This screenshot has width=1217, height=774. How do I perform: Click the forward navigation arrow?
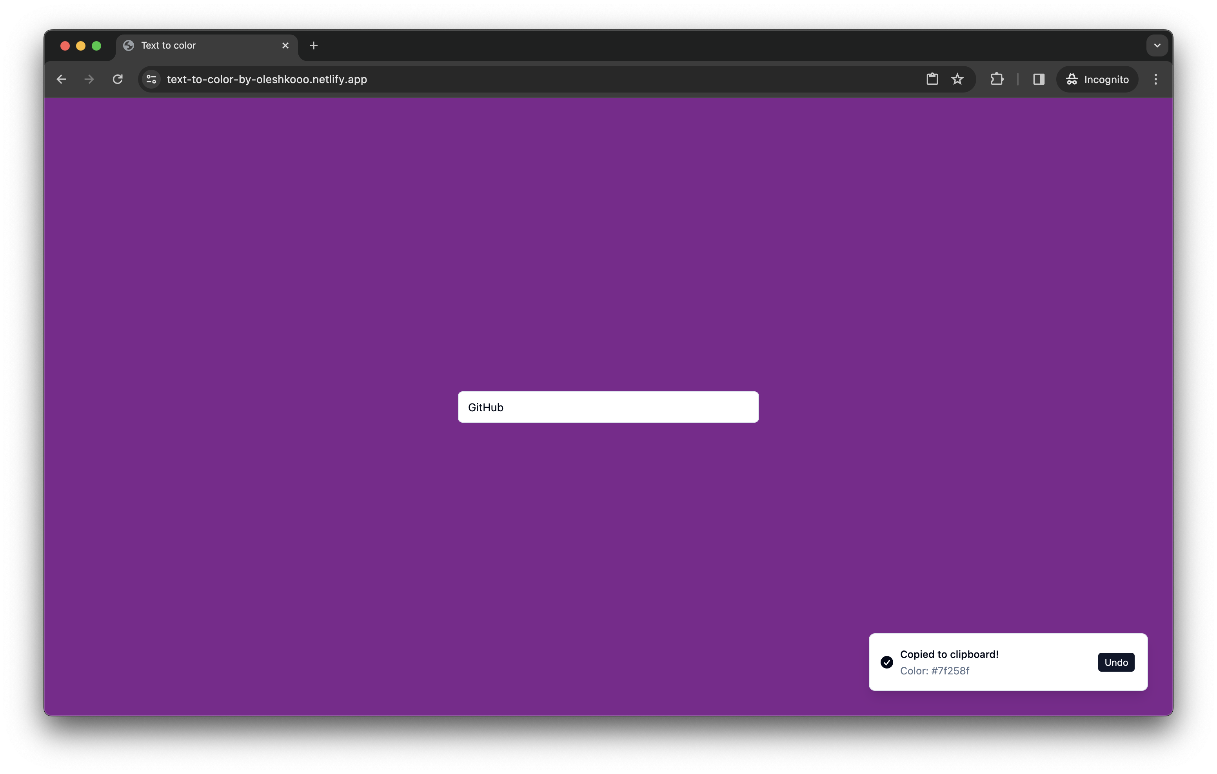coord(89,79)
